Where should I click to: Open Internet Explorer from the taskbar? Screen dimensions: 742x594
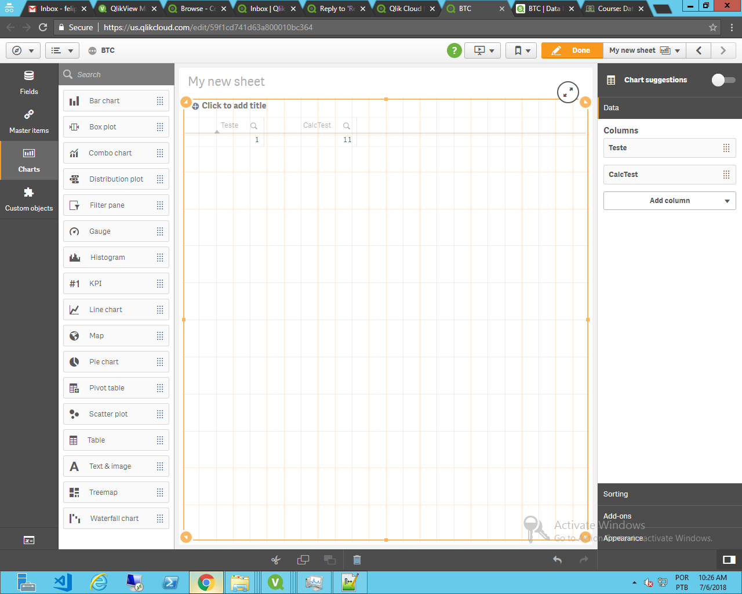pyautogui.click(x=99, y=582)
